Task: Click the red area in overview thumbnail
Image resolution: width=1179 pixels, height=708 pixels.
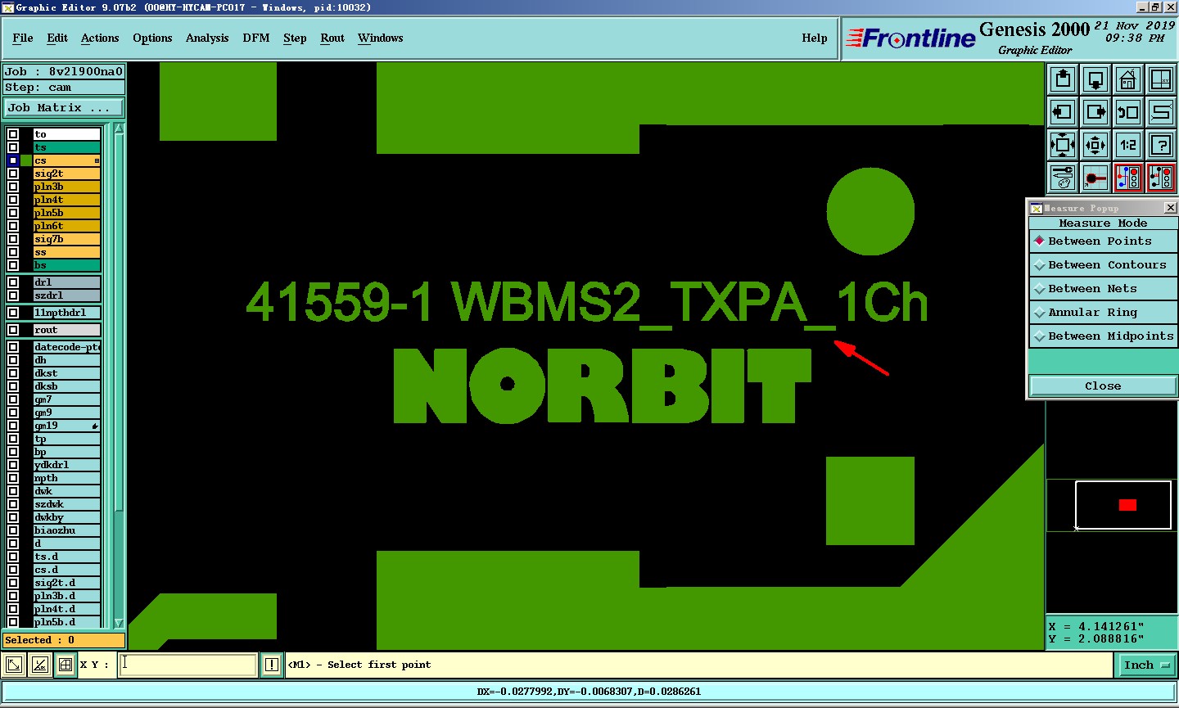Action: tap(1127, 505)
